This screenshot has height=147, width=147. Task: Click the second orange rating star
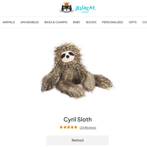point(65,127)
